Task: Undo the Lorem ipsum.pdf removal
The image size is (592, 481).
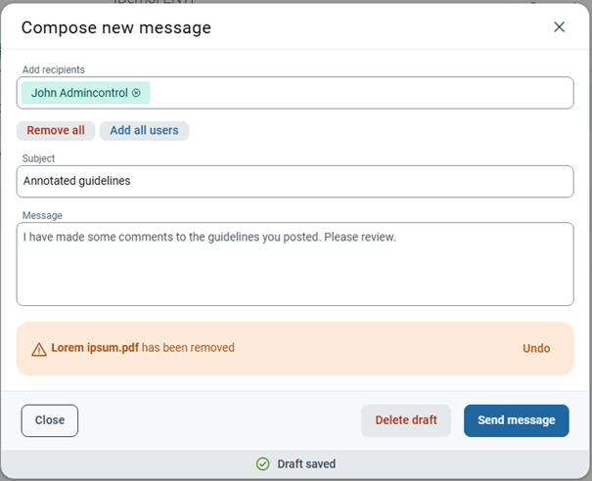Action: (536, 348)
